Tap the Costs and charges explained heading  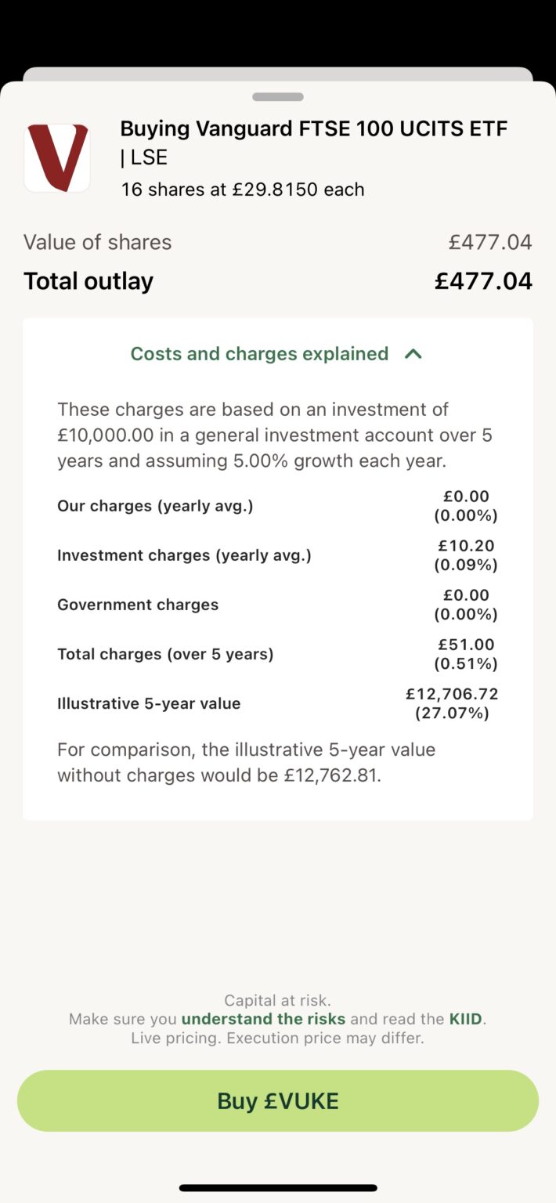point(259,354)
